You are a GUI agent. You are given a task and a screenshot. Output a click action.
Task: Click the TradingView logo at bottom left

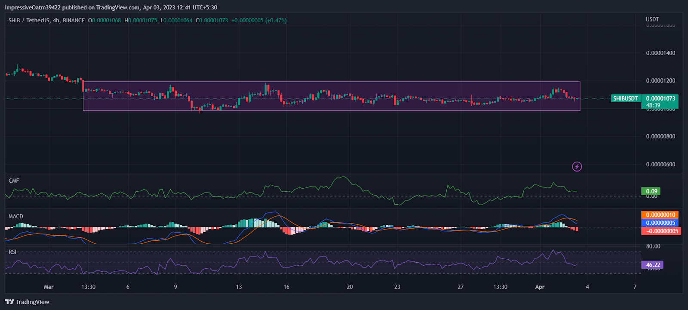coord(27,302)
